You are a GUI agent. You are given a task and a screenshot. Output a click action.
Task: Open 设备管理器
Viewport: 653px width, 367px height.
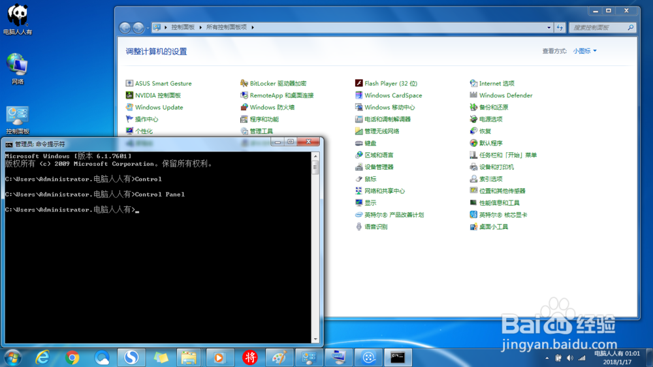pyautogui.click(x=374, y=167)
